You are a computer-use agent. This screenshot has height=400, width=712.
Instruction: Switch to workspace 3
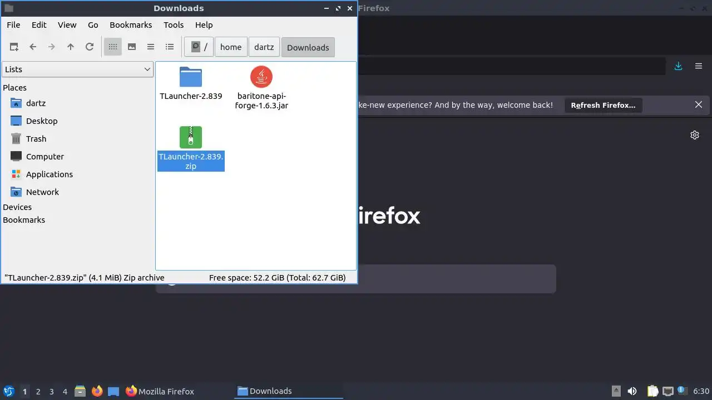tap(51, 392)
